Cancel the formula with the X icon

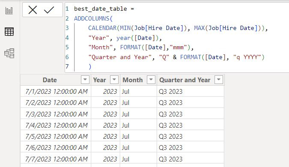pos(33,10)
